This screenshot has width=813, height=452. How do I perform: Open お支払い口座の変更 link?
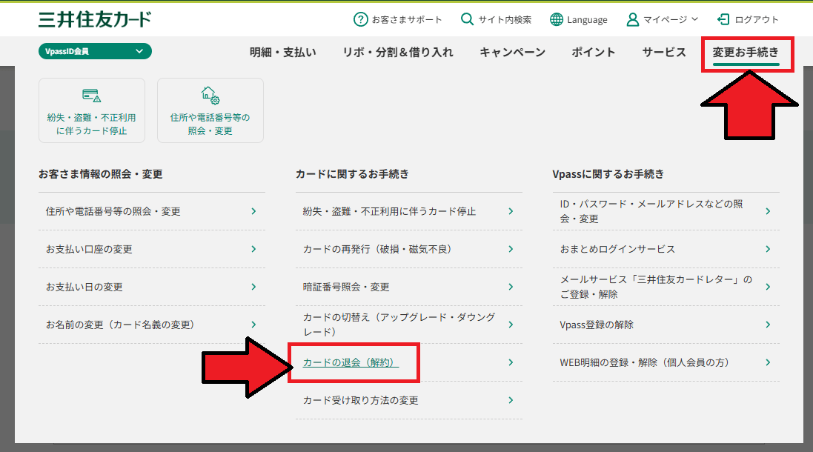(x=89, y=249)
